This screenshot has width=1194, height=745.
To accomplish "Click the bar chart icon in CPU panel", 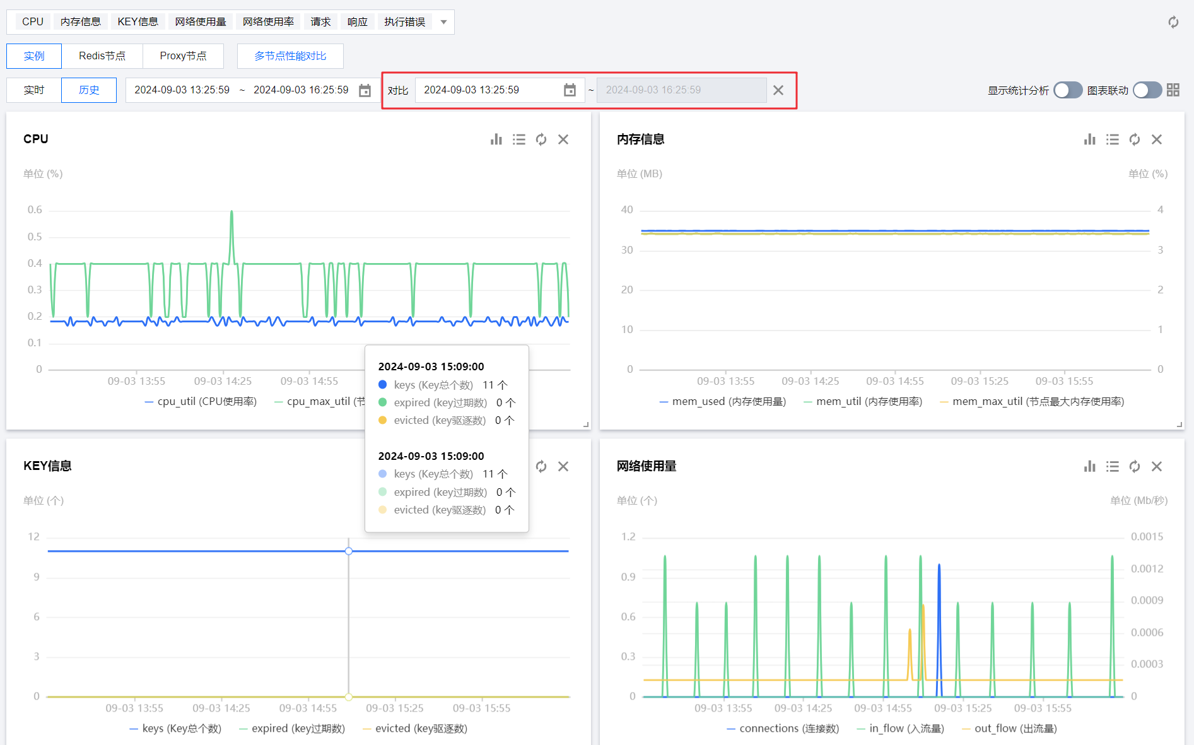I will tap(496, 139).
